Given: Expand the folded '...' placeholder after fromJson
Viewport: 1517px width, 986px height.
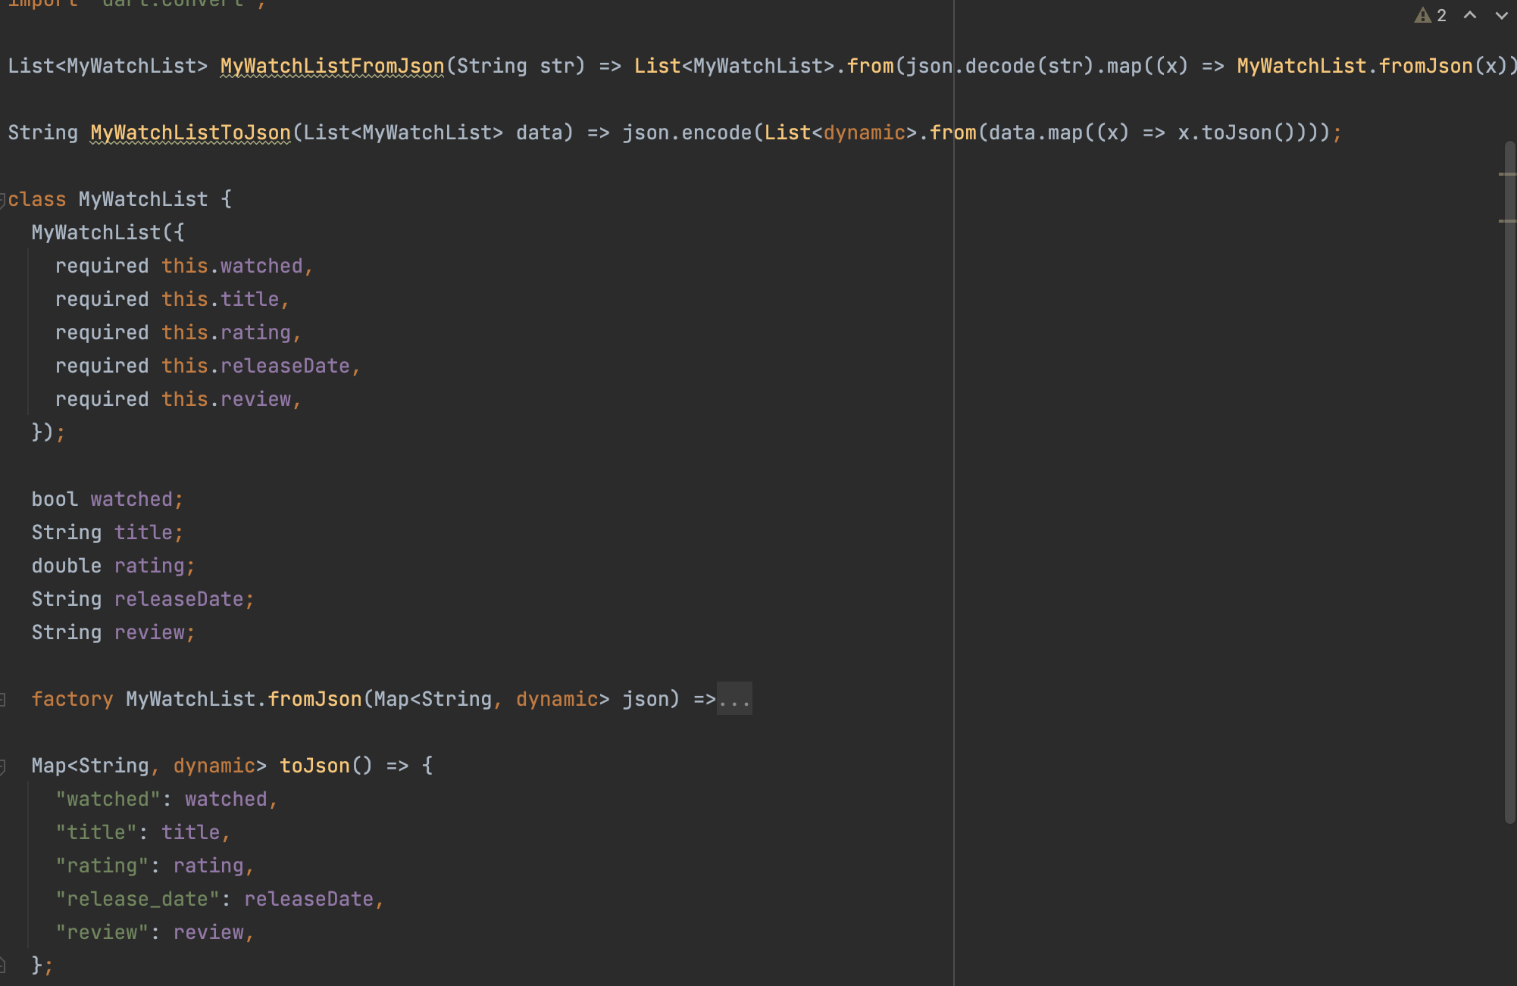Looking at the screenshot, I should click(734, 699).
